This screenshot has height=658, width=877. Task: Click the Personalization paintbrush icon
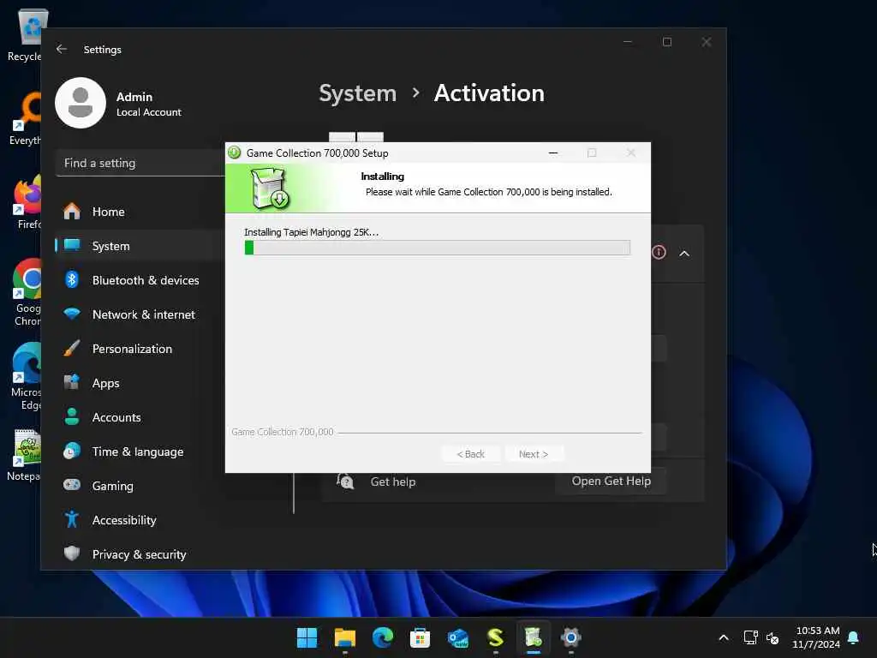click(72, 348)
